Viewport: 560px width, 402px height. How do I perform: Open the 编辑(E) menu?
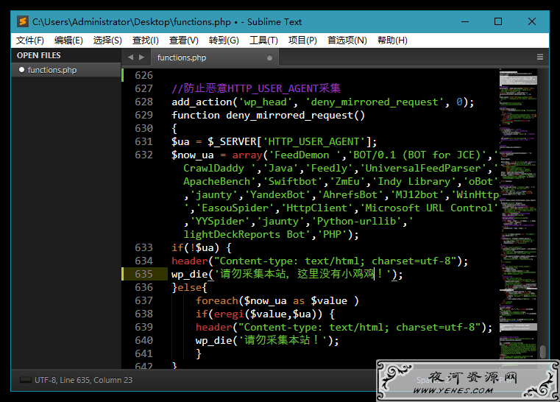(68, 40)
